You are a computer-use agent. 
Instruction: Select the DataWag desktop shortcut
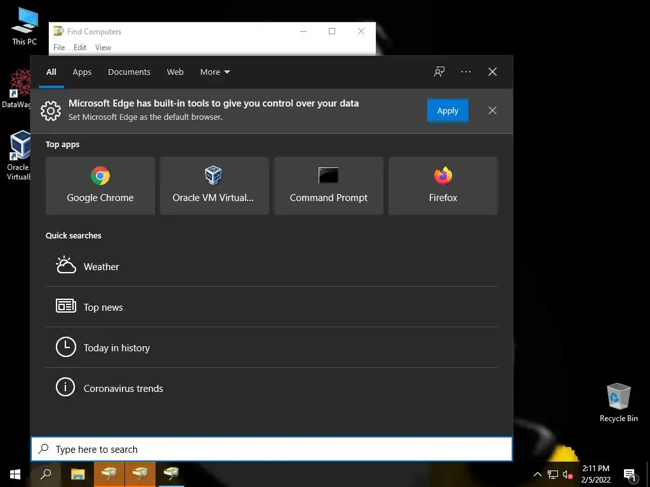click(x=16, y=89)
